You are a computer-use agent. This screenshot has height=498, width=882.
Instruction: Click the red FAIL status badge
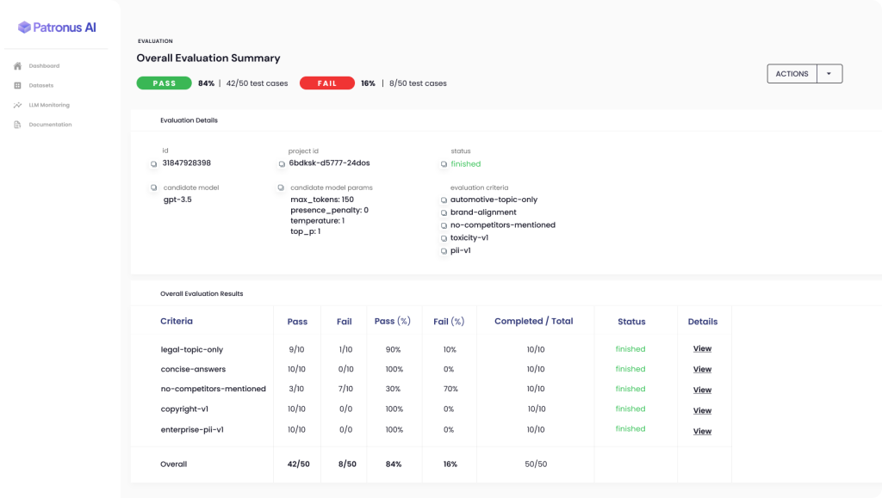[x=326, y=83]
